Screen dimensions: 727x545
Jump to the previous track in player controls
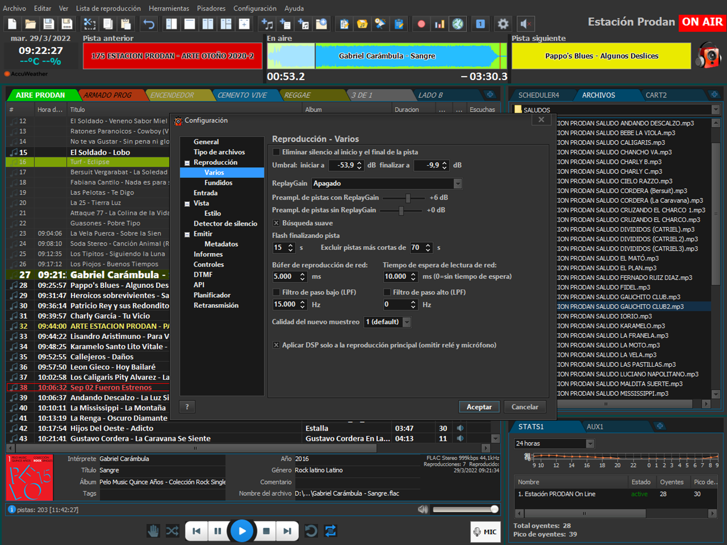pos(197,531)
